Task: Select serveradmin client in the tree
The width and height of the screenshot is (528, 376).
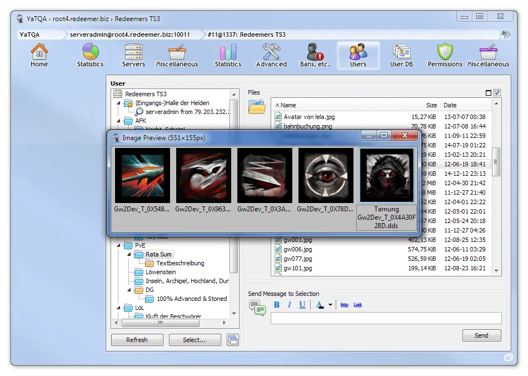Action: pos(187,112)
